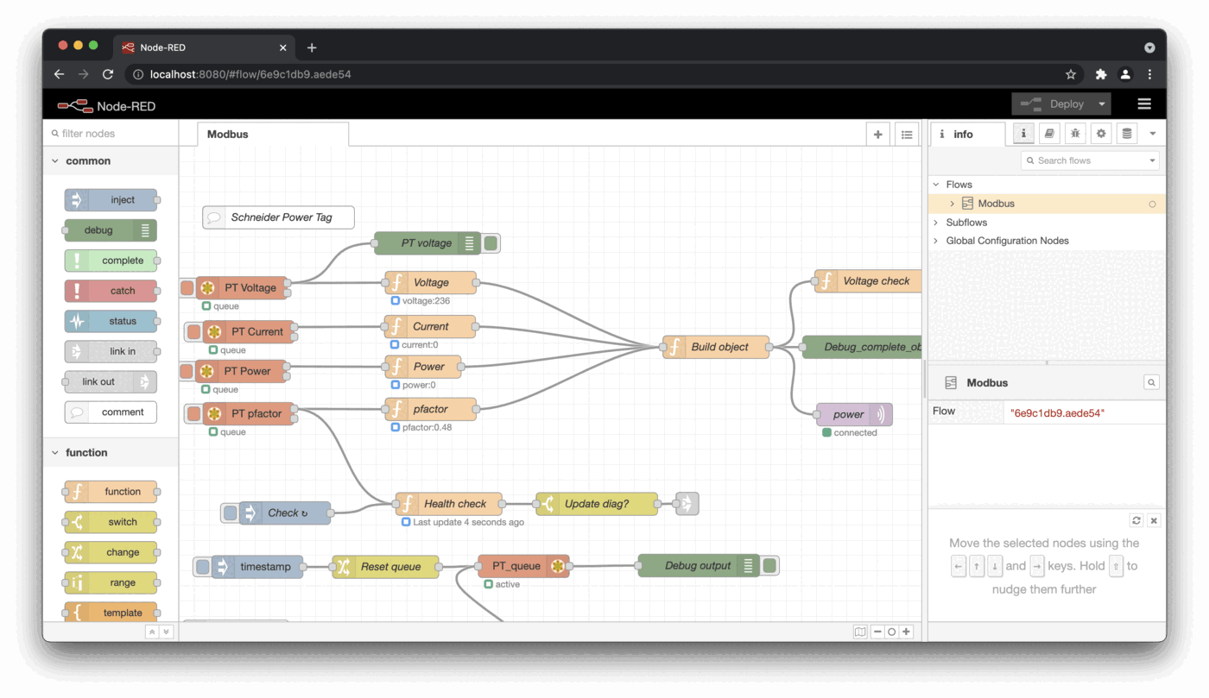Open the context data sidebar tab
The height and width of the screenshot is (698, 1209).
[1126, 134]
